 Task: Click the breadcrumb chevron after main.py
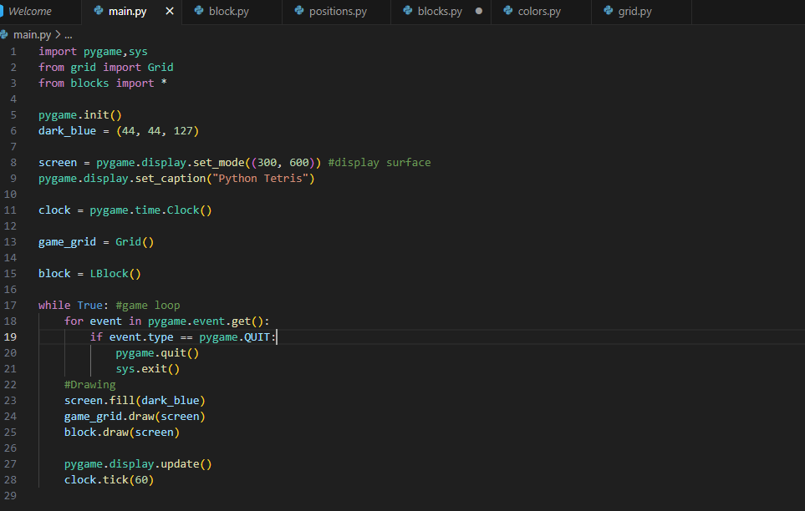(57, 35)
